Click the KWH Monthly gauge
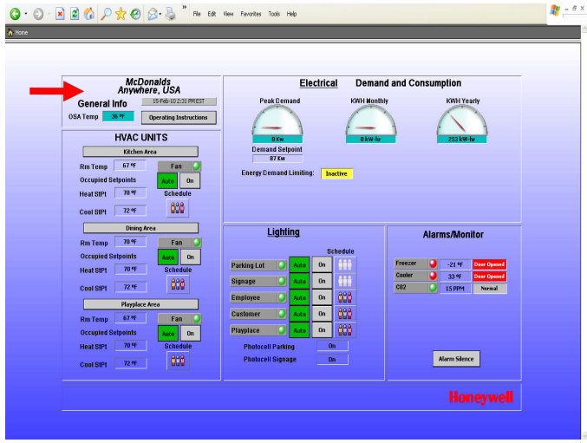The height and width of the screenshot is (443, 587). [370, 123]
